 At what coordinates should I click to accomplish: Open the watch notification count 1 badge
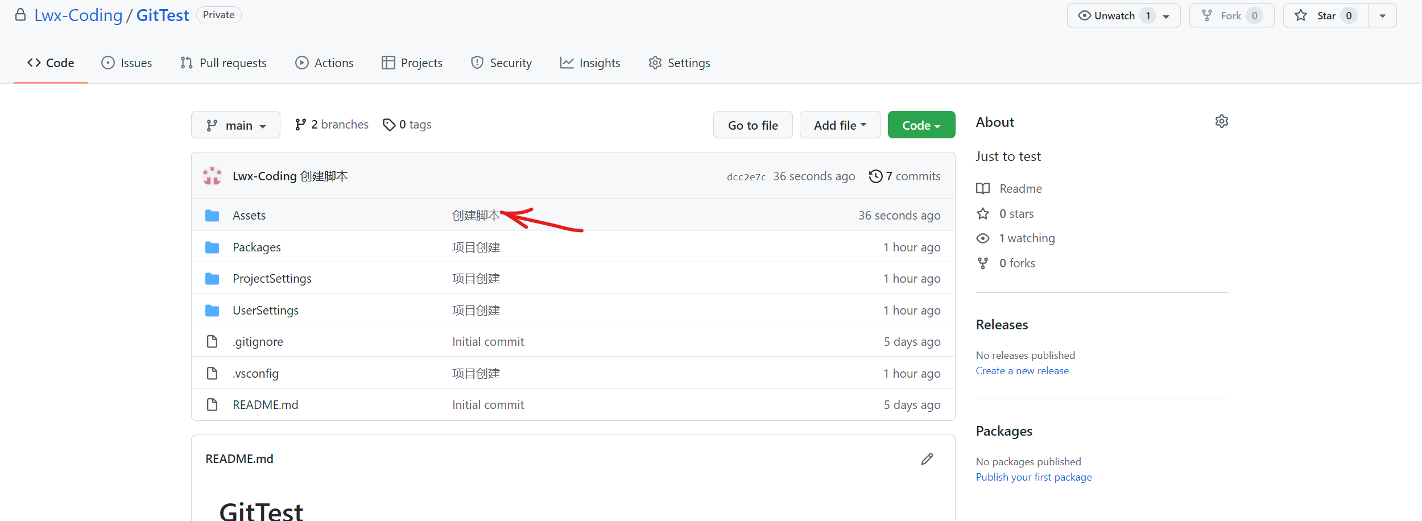(1148, 15)
